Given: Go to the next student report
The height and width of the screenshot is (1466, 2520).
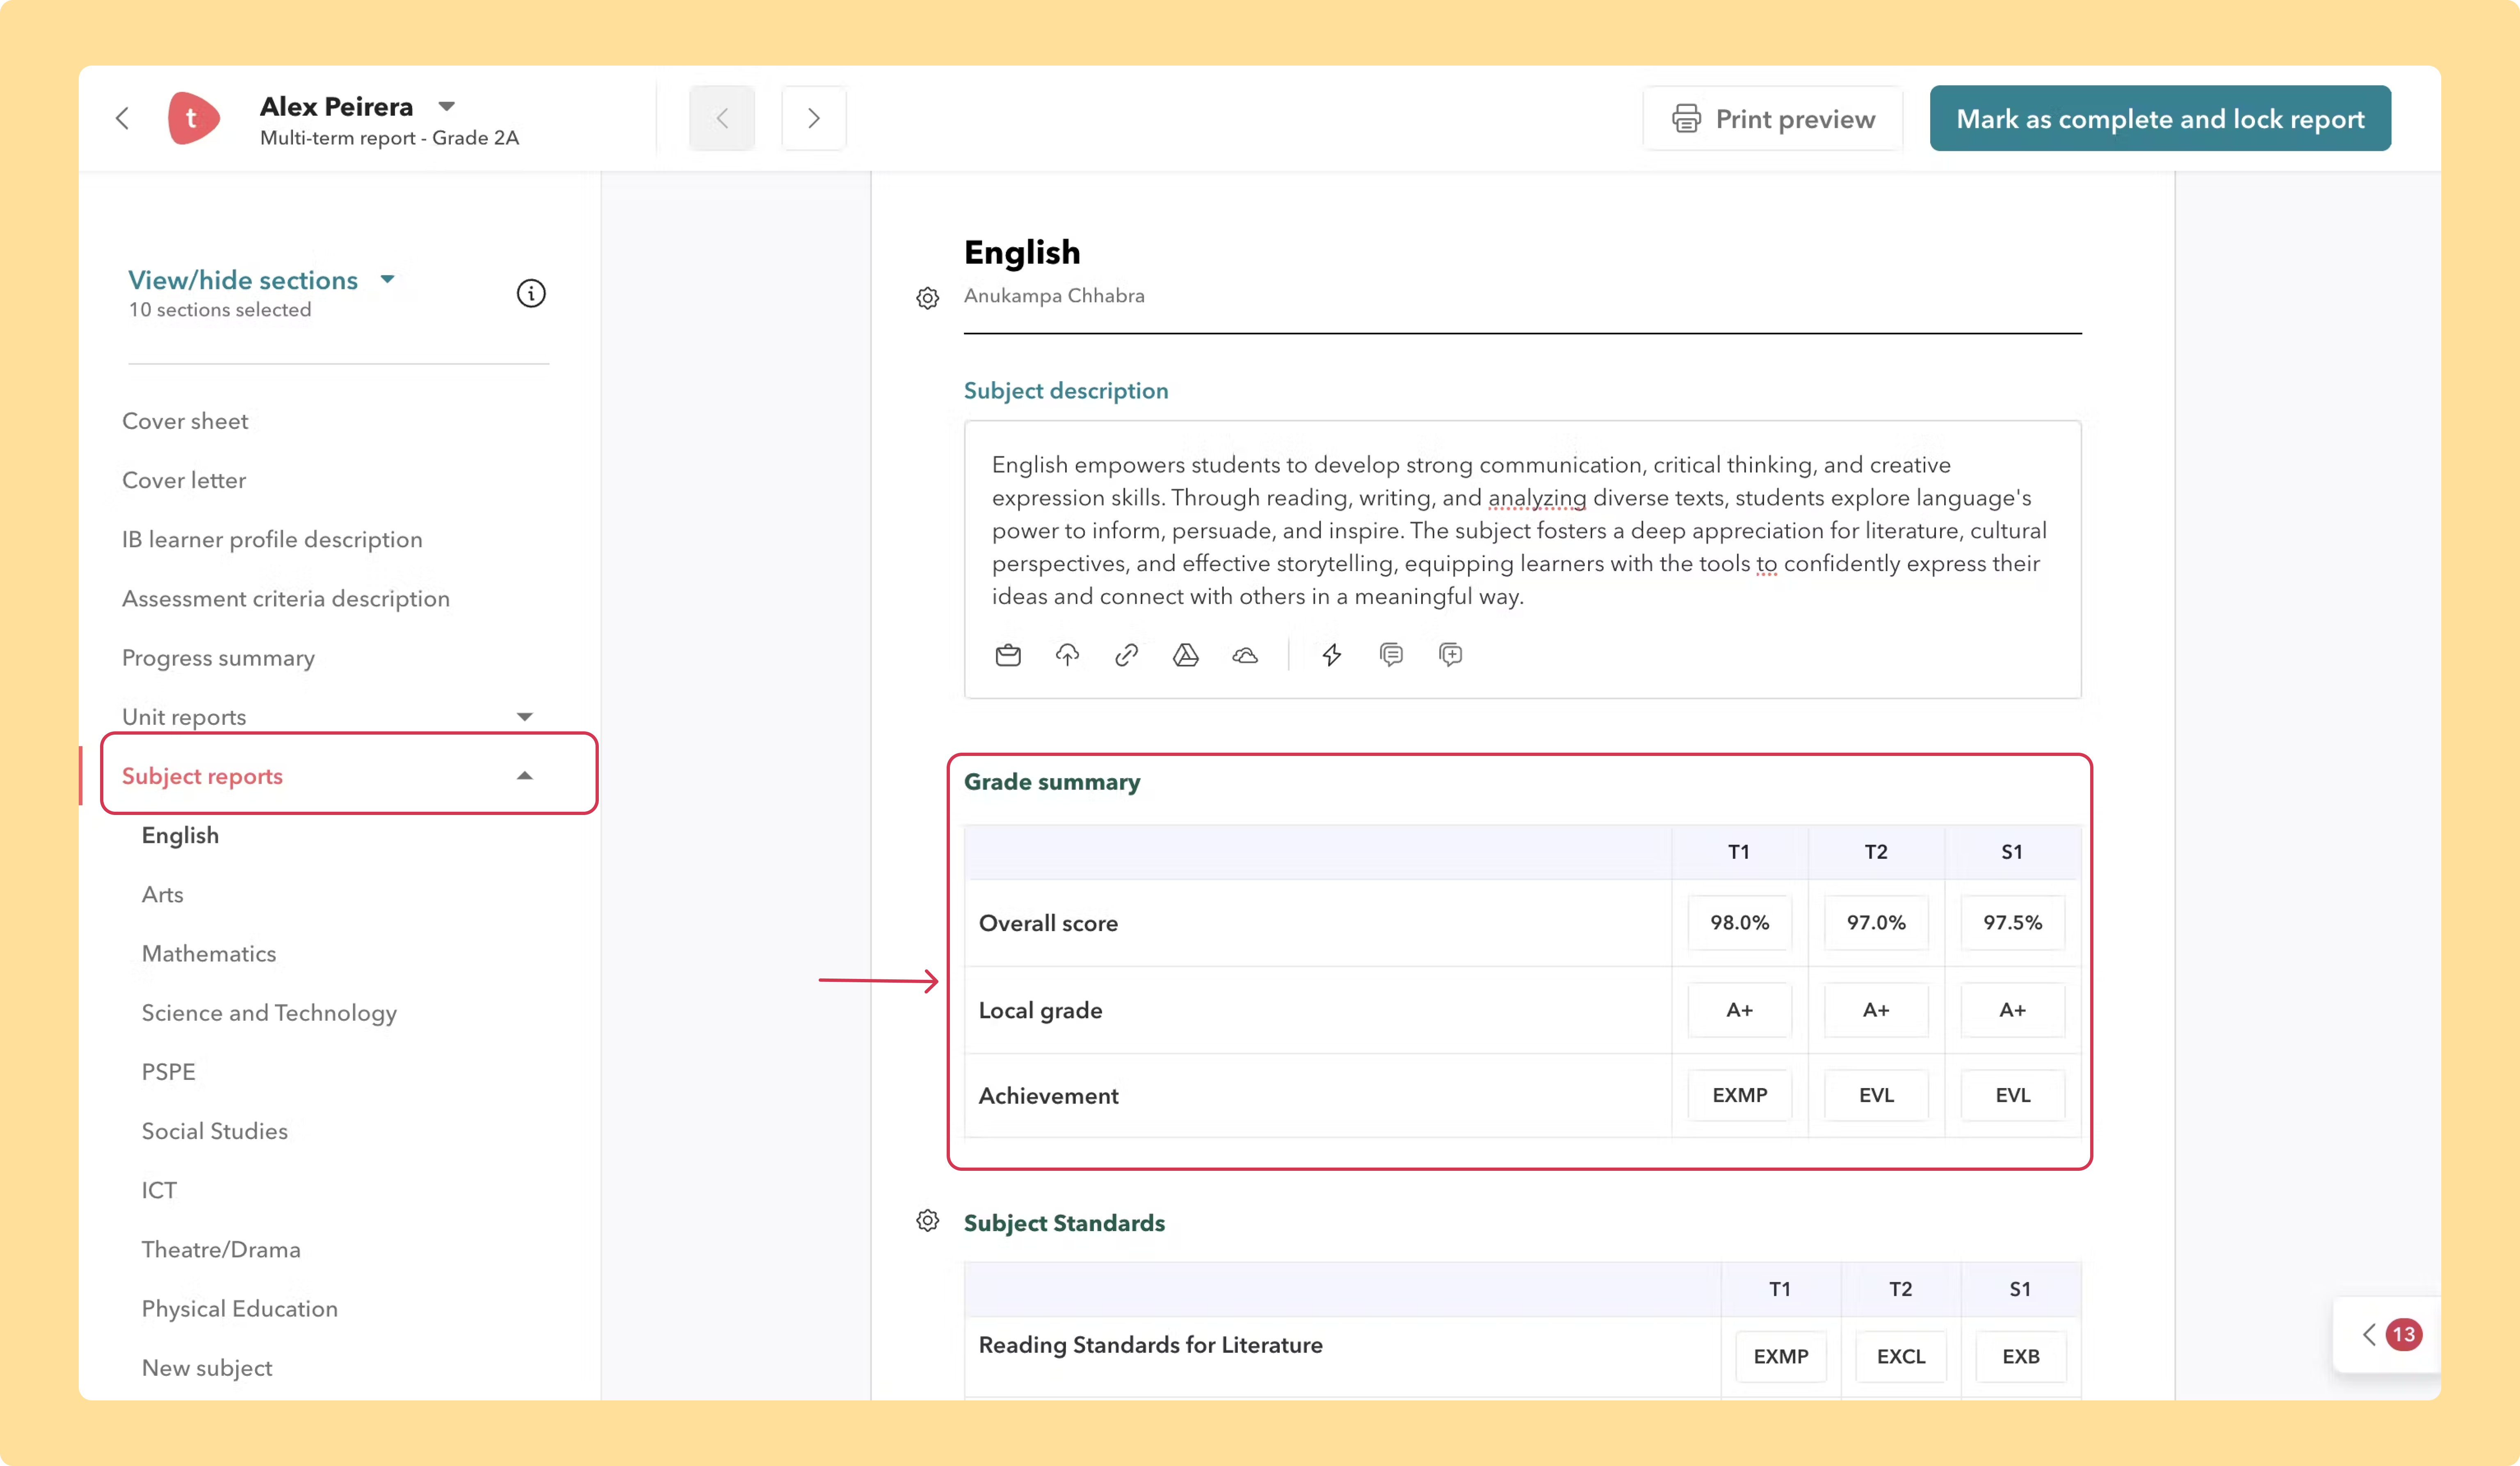Looking at the screenshot, I should (814, 119).
